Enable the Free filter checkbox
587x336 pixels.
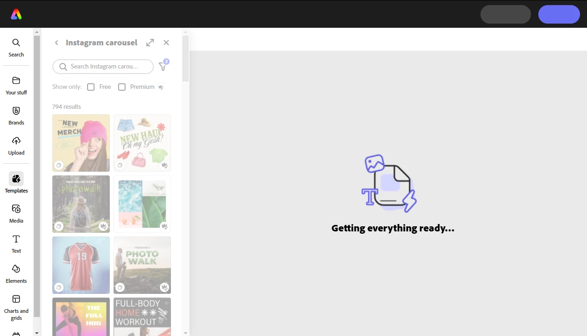click(91, 87)
